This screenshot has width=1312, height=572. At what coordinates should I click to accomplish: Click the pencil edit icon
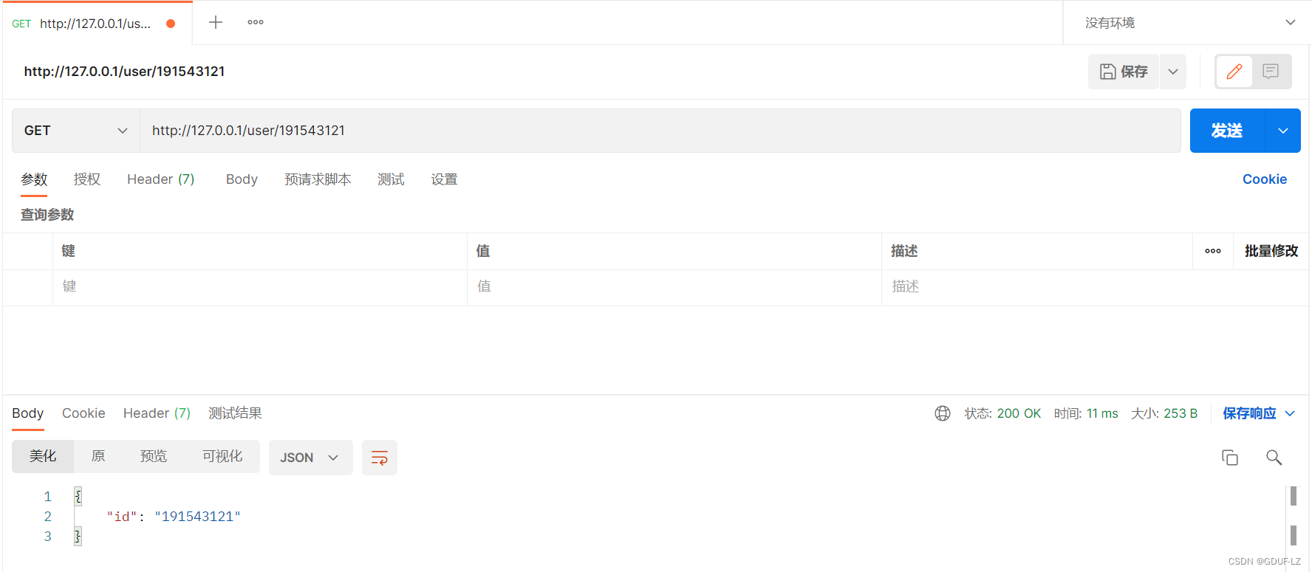coord(1234,72)
